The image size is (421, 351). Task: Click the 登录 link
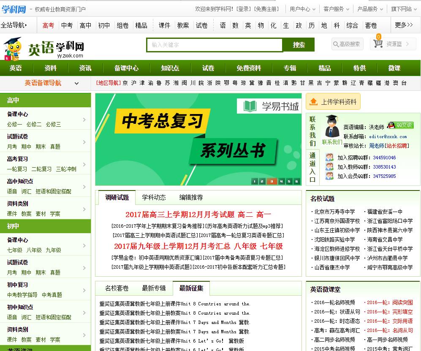click(x=244, y=9)
